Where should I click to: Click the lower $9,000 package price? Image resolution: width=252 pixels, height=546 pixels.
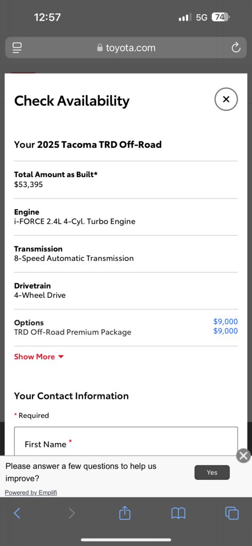click(225, 331)
